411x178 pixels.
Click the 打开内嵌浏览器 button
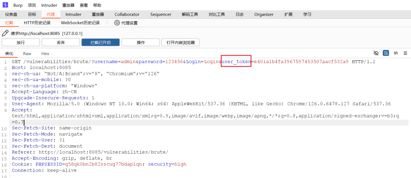180,42
